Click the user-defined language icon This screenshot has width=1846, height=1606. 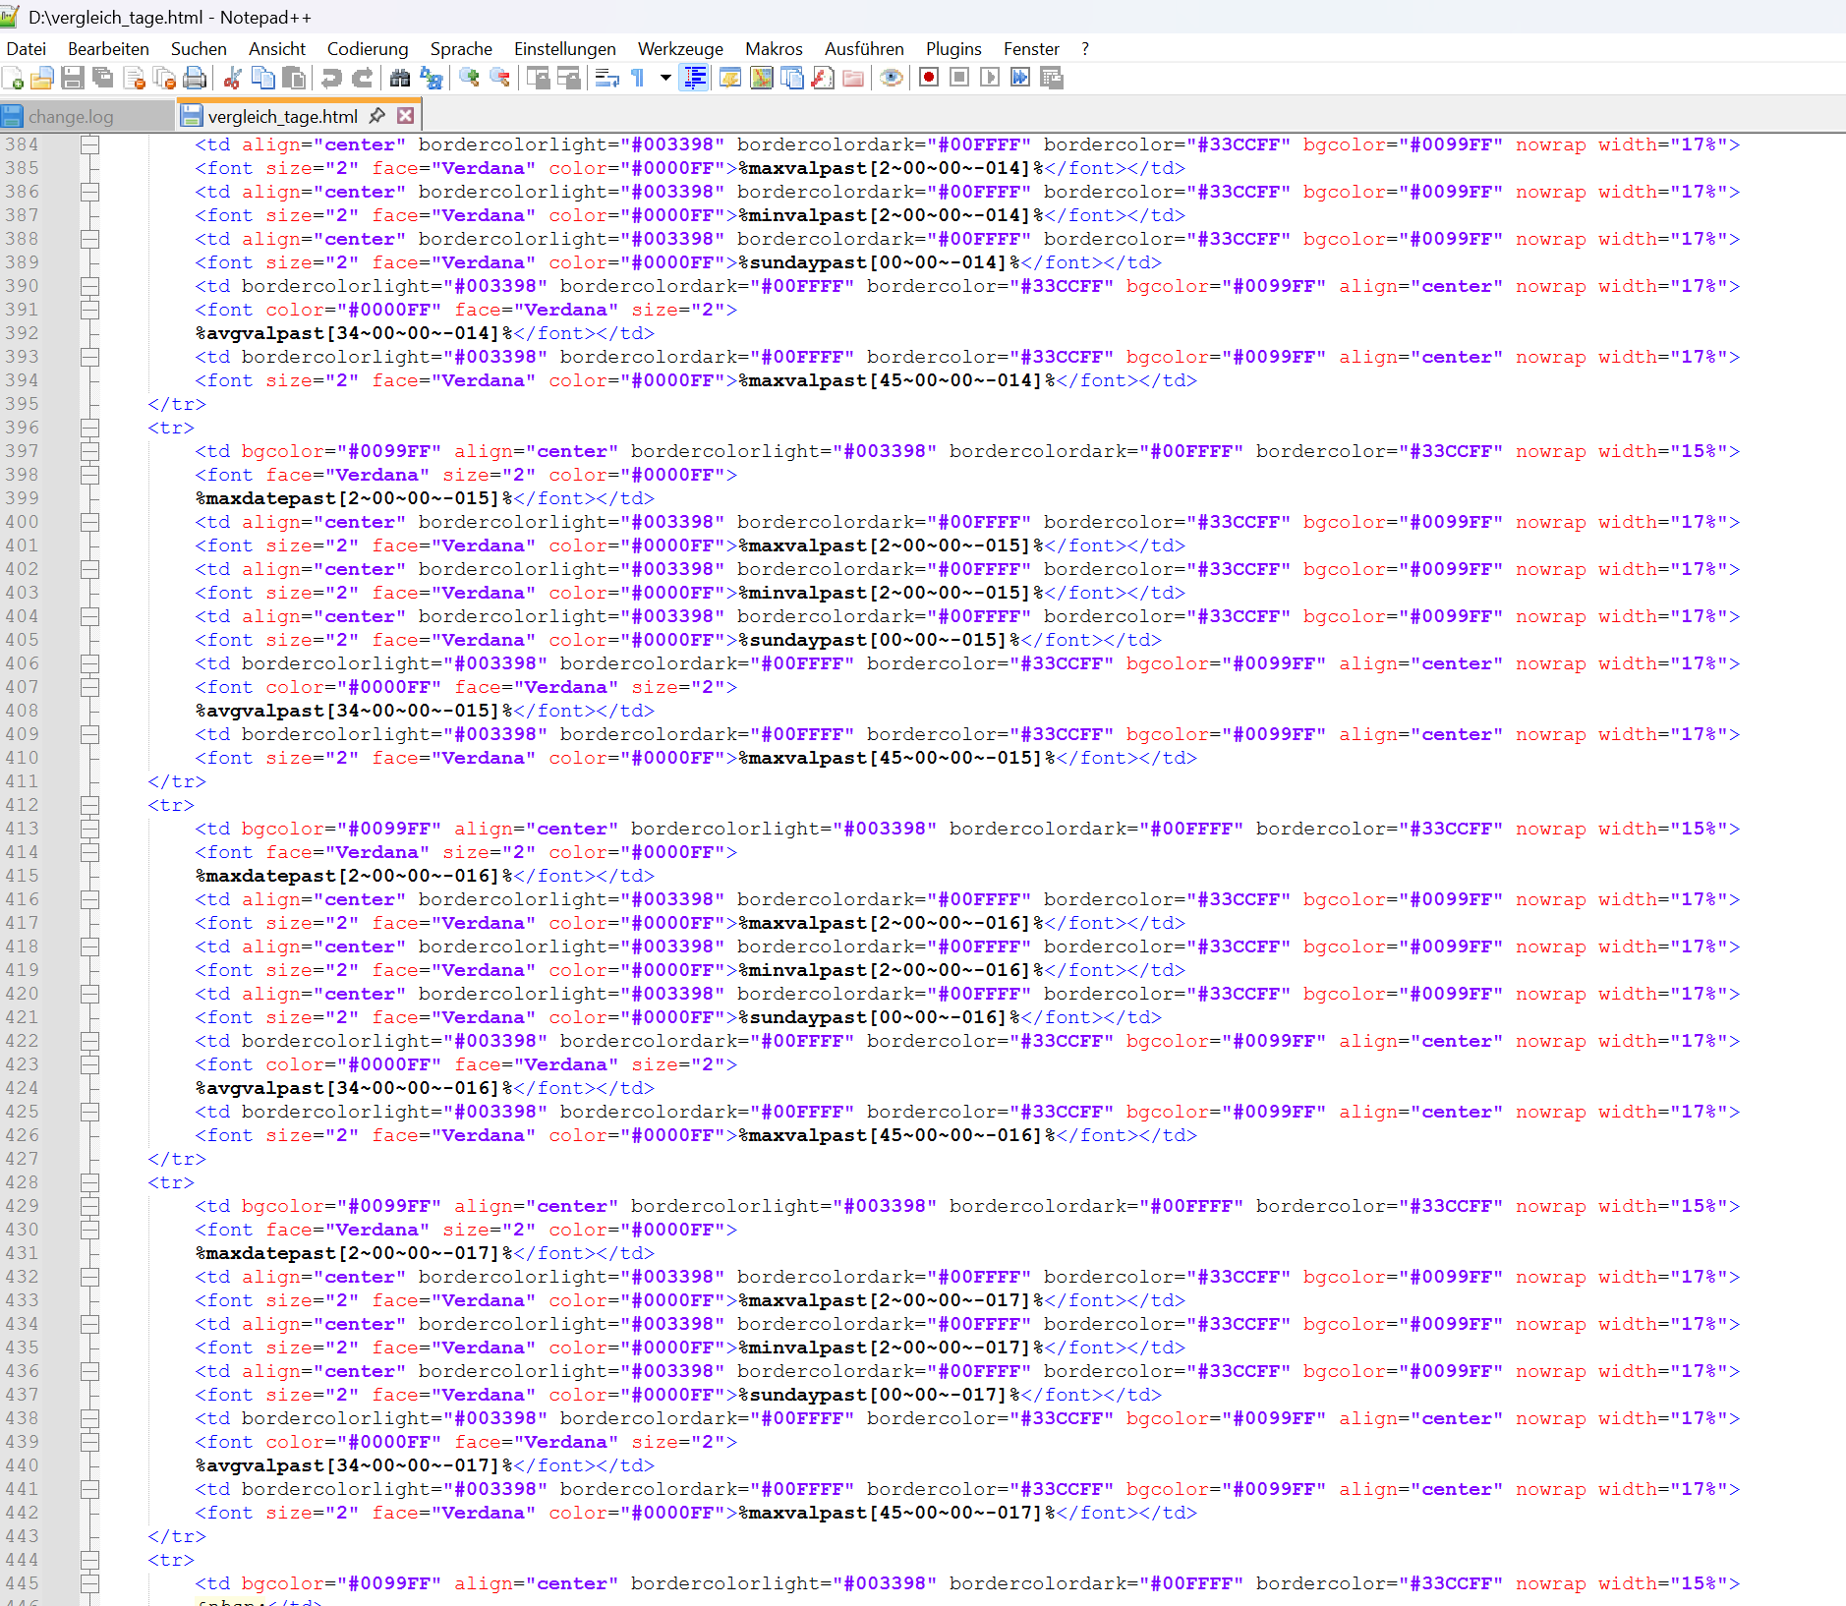point(730,78)
